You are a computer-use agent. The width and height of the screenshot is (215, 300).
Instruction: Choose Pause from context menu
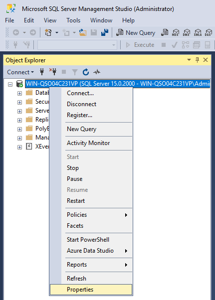click(91, 179)
